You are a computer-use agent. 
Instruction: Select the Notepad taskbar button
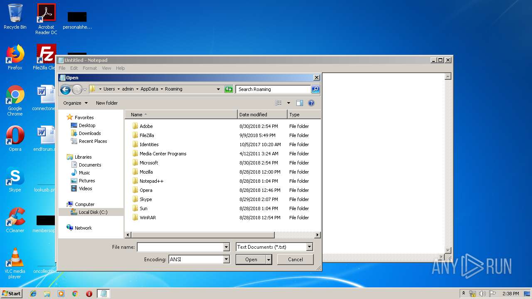[103, 294]
